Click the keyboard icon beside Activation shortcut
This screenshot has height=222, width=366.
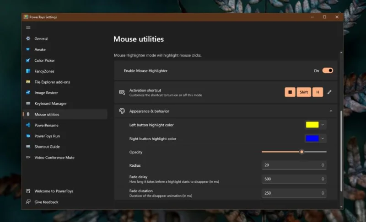[x=122, y=92]
